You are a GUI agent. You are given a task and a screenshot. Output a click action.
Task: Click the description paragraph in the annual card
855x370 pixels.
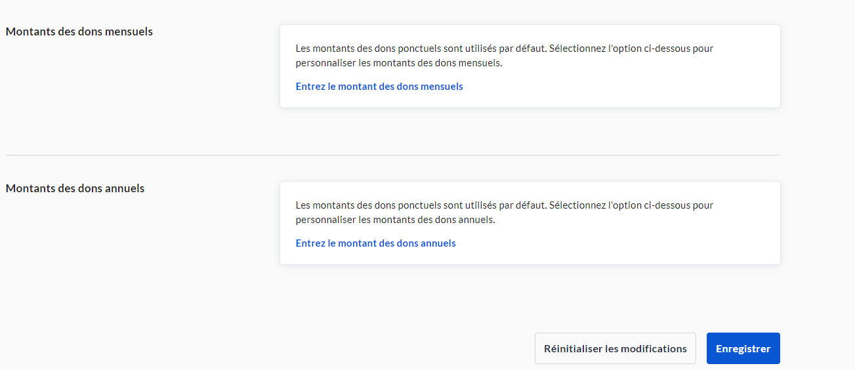[x=504, y=213]
